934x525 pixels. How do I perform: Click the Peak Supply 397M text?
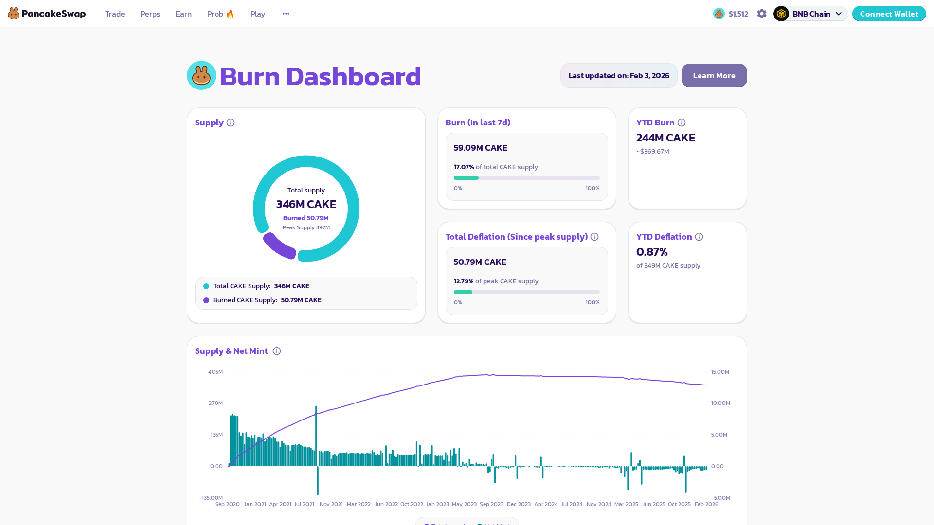306,227
